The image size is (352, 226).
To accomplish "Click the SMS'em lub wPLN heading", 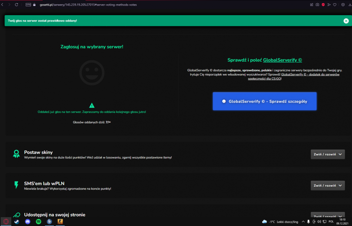I will pyautogui.click(x=44, y=183).
